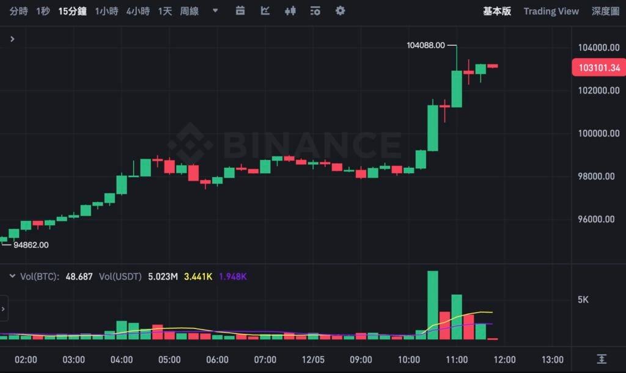Switch to the 15分鐘 interval
This screenshot has height=373, width=626.
pyautogui.click(x=73, y=11)
